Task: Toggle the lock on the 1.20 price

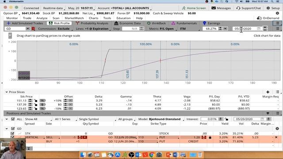Action: point(210,137)
